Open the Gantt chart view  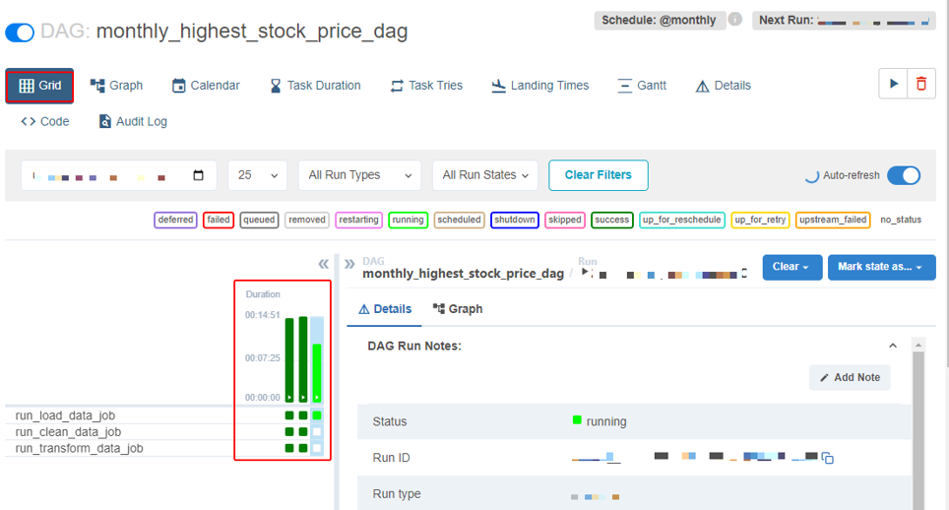pos(642,86)
